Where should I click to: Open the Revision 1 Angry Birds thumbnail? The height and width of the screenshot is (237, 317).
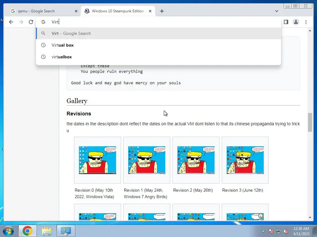pyautogui.click(x=146, y=160)
